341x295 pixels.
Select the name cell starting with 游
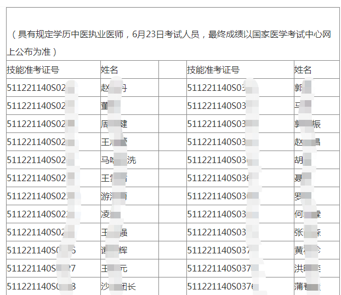[x=114, y=196]
